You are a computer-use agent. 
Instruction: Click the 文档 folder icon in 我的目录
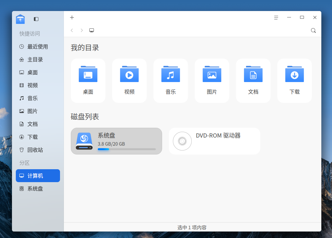pyautogui.click(x=253, y=74)
